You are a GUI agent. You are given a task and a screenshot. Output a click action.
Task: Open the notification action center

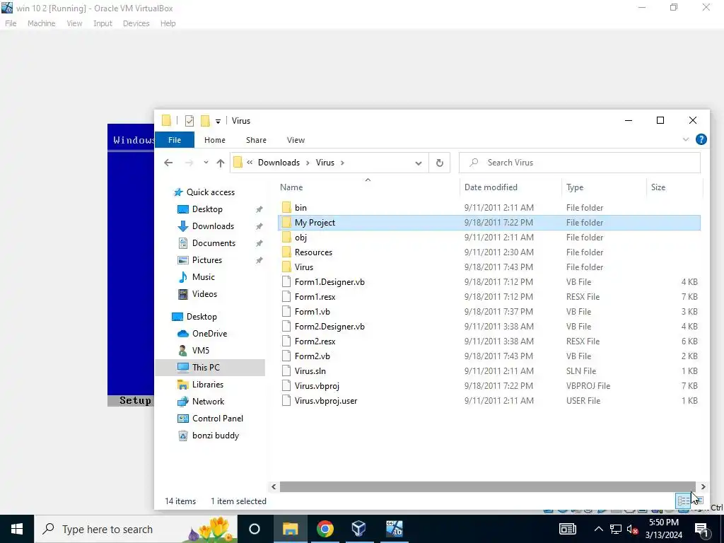tap(702, 529)
